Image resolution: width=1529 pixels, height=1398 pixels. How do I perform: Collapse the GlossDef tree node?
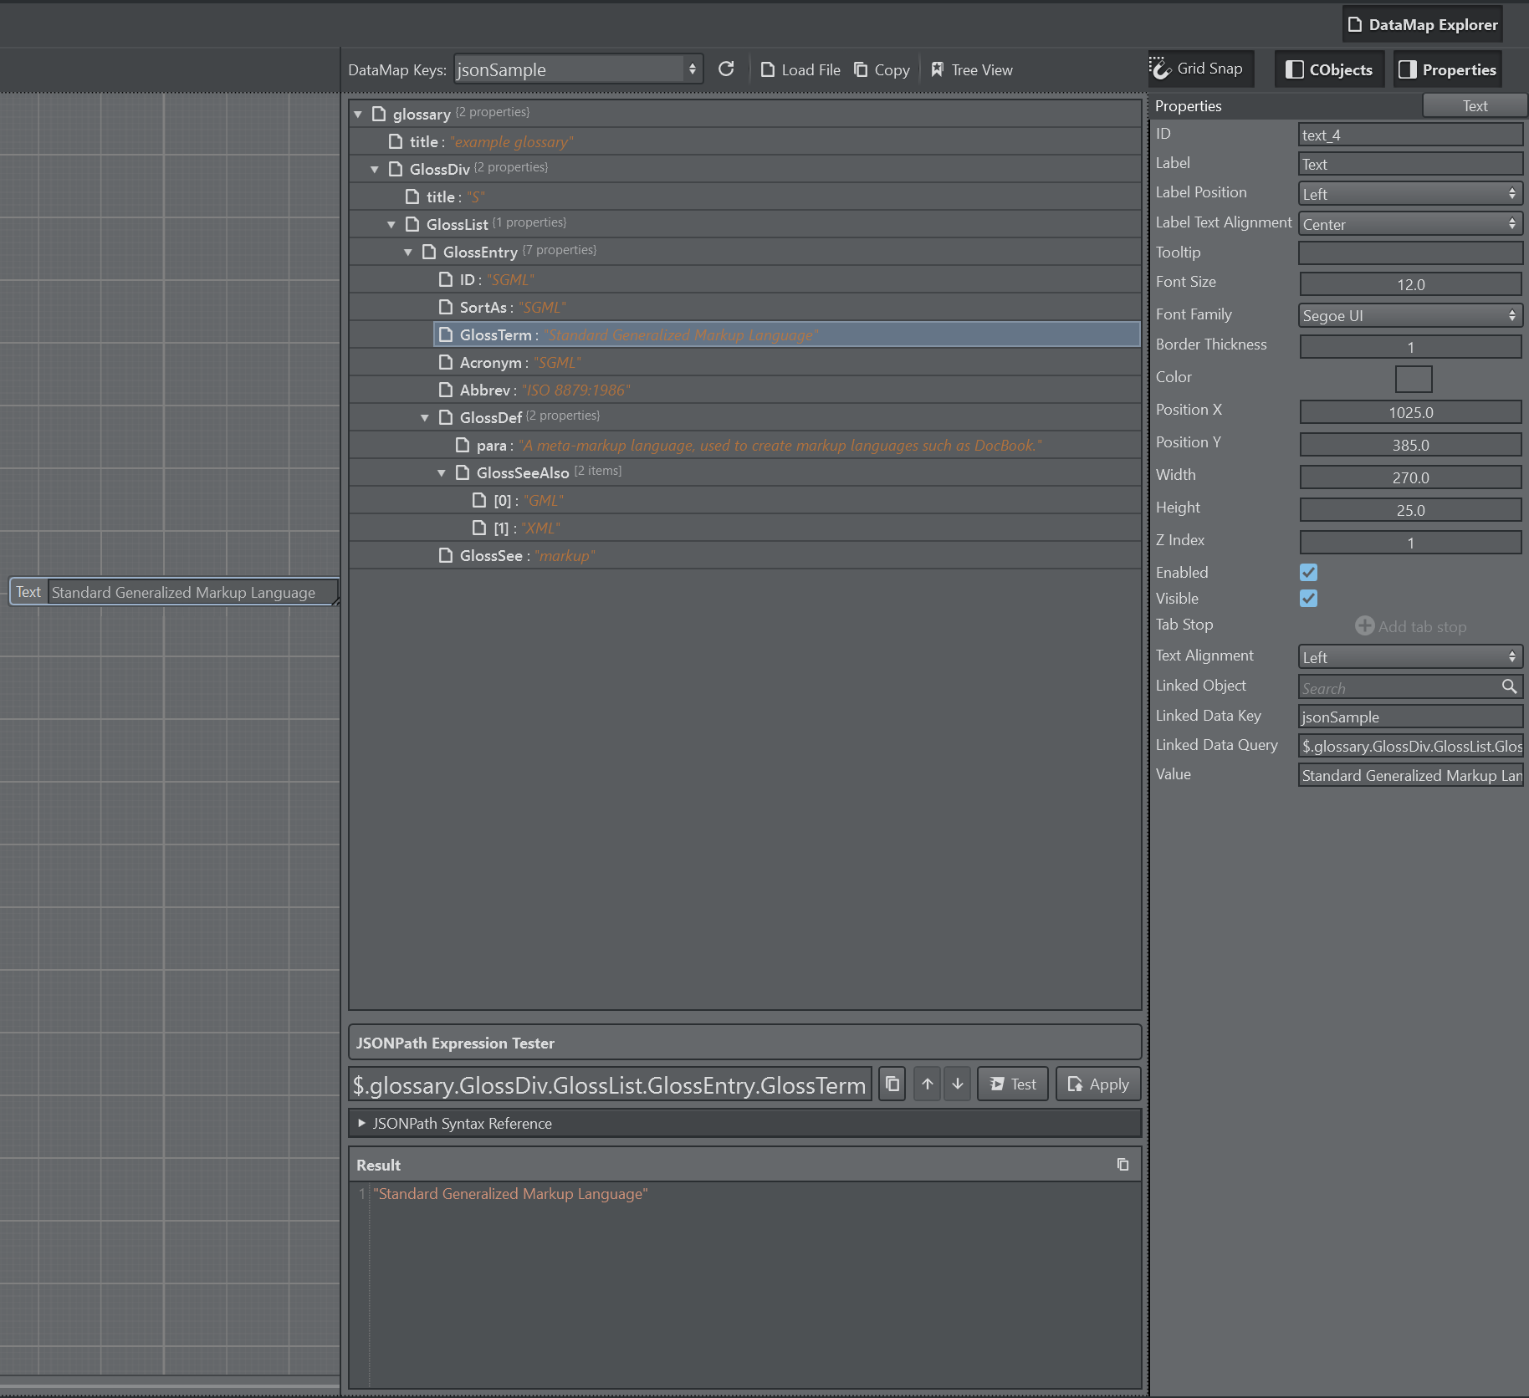[425, 417]
